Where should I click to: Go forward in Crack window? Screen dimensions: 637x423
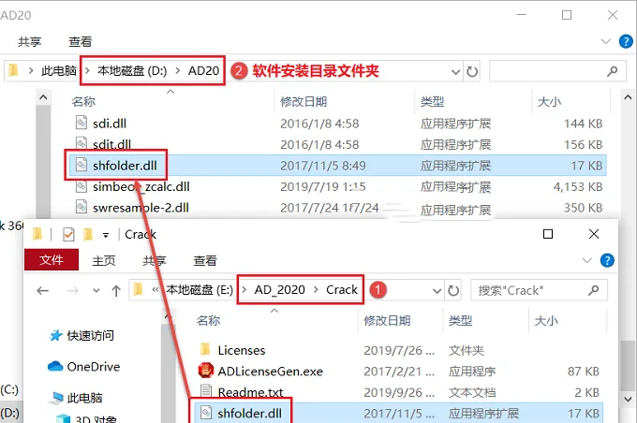[x=73, y=291]
